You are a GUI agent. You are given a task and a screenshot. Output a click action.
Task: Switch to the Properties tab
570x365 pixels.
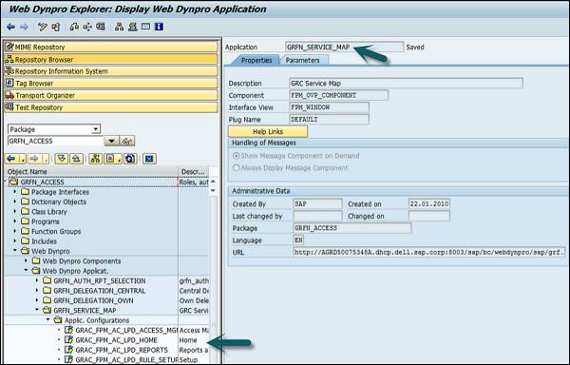tap(256, 60)
